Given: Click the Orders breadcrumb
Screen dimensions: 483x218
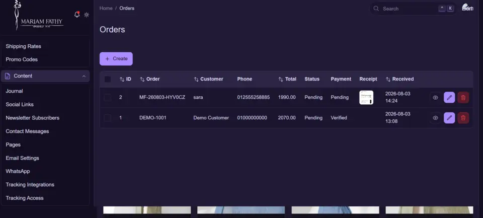Looking at the screenshot, I should [127, 9].
